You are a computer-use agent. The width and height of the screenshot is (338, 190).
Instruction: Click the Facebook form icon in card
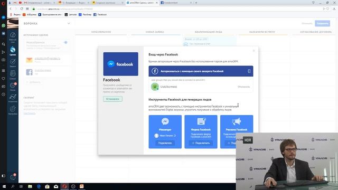tap(201, 121)
